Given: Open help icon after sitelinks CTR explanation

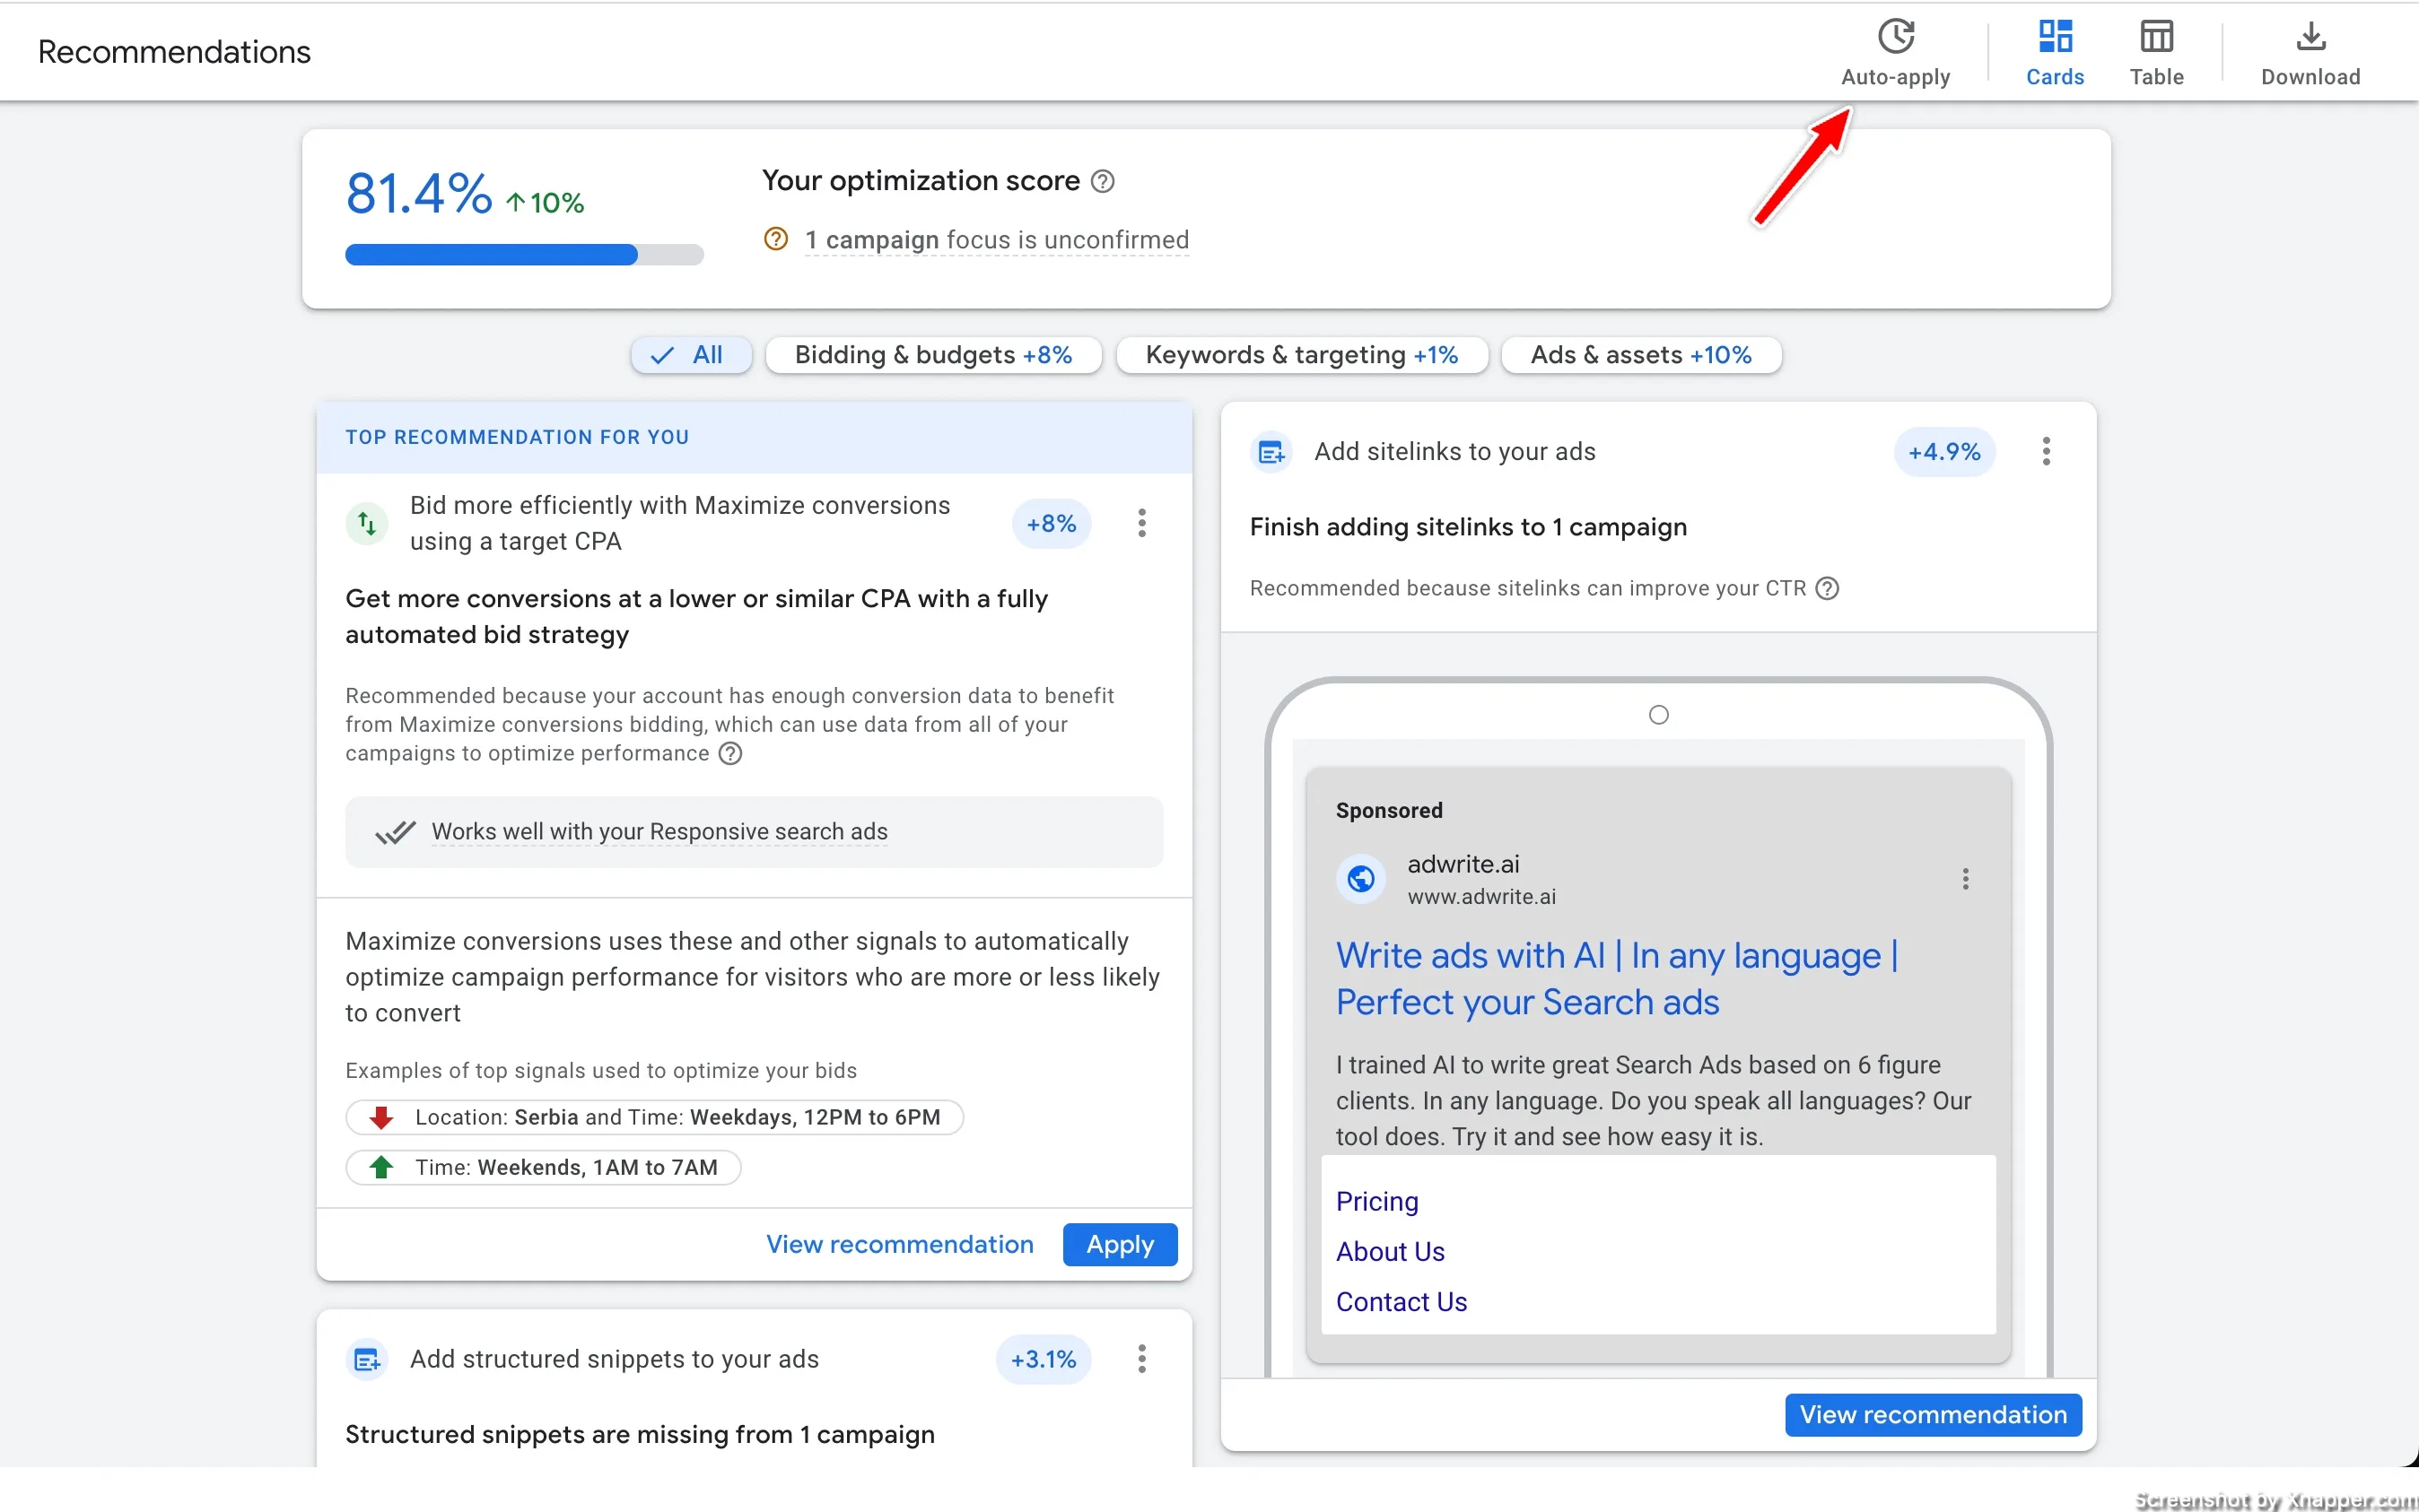Looking at the screenshot, I should coord(1826,588).
